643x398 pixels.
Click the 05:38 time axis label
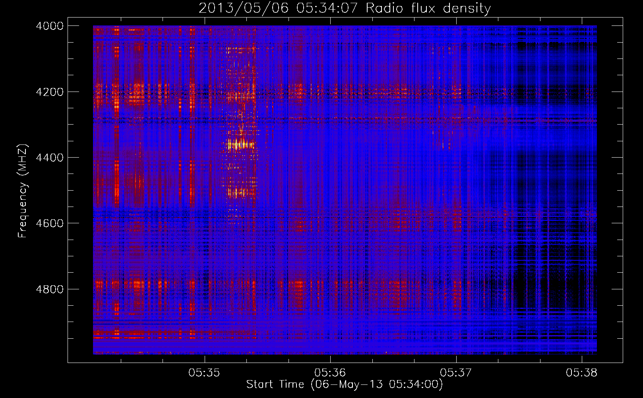(582, 373)
